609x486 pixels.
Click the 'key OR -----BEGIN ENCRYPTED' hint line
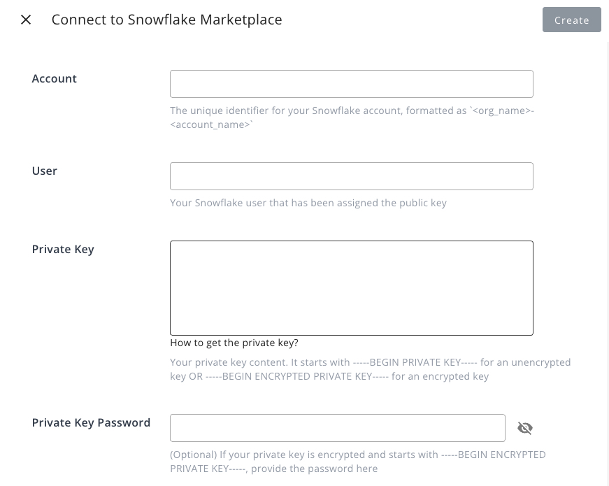(329, 376)
